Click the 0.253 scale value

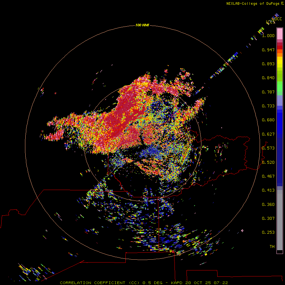[x=268, y=232]
